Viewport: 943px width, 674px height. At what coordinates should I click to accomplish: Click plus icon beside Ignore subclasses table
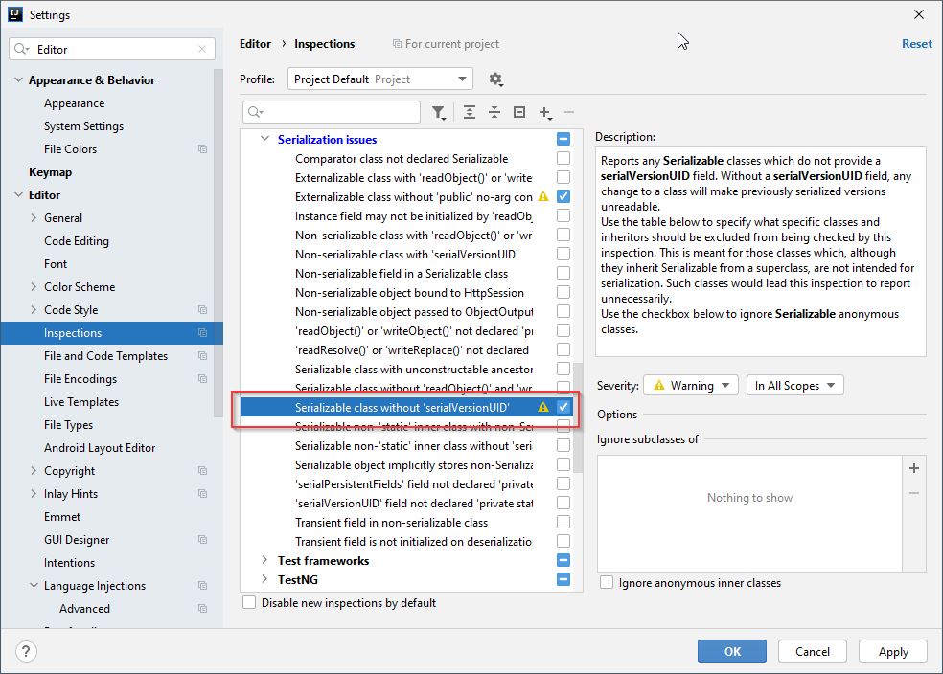913,468
